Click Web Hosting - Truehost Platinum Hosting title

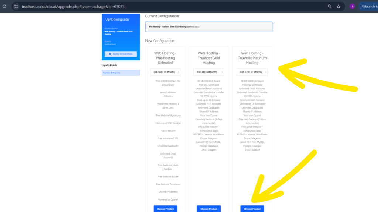252,58
